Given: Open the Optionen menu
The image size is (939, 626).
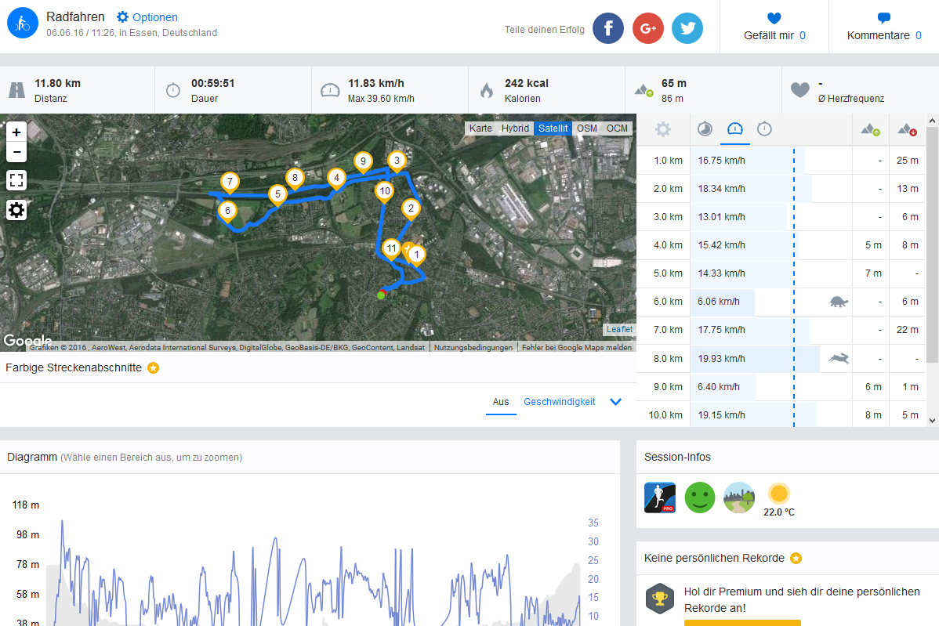Looking at the screenshot, I should click(x=147, y=17).
